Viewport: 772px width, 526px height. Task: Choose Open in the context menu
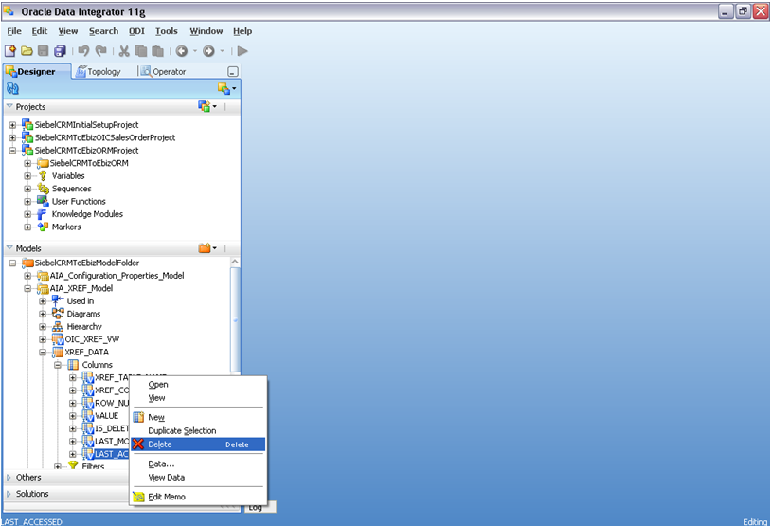click(x=198, y=385)
